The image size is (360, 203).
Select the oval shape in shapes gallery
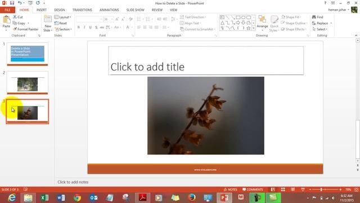click(243, 17)
